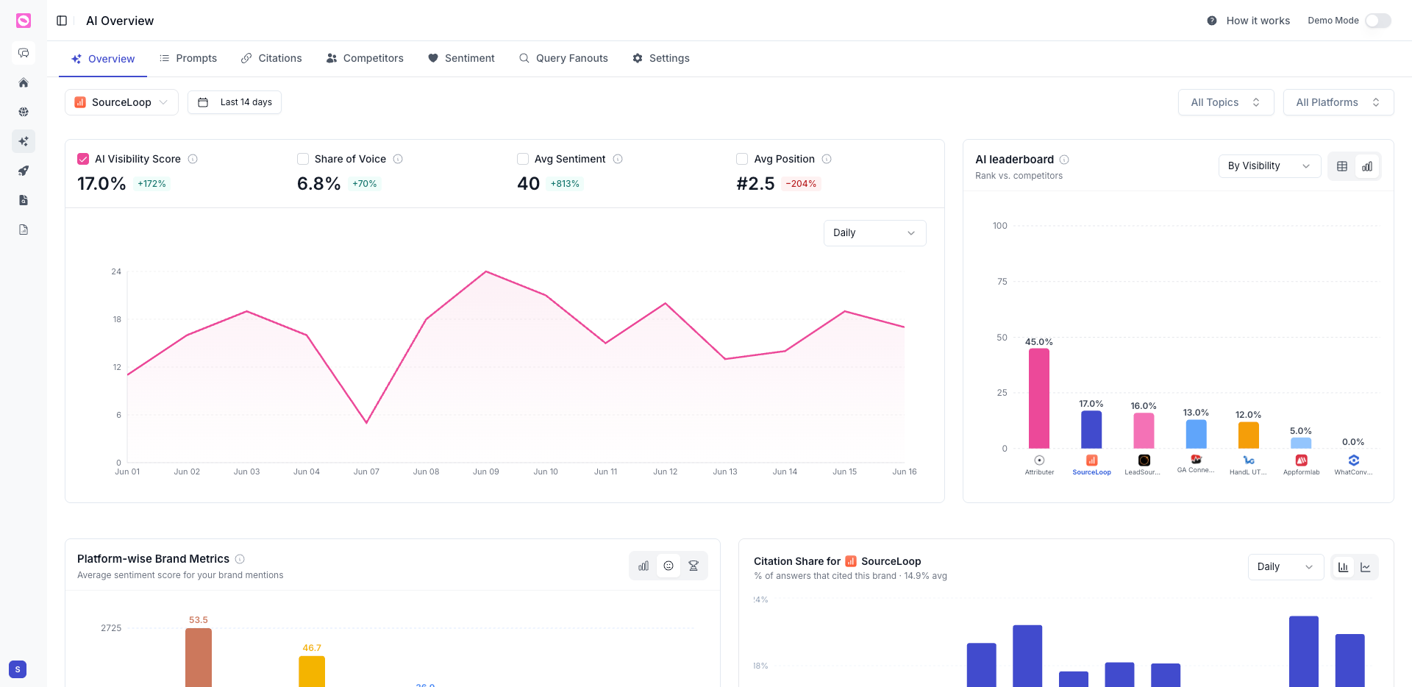Switch to the Prompts tab
1412x687 pixels.
(188, 58)
